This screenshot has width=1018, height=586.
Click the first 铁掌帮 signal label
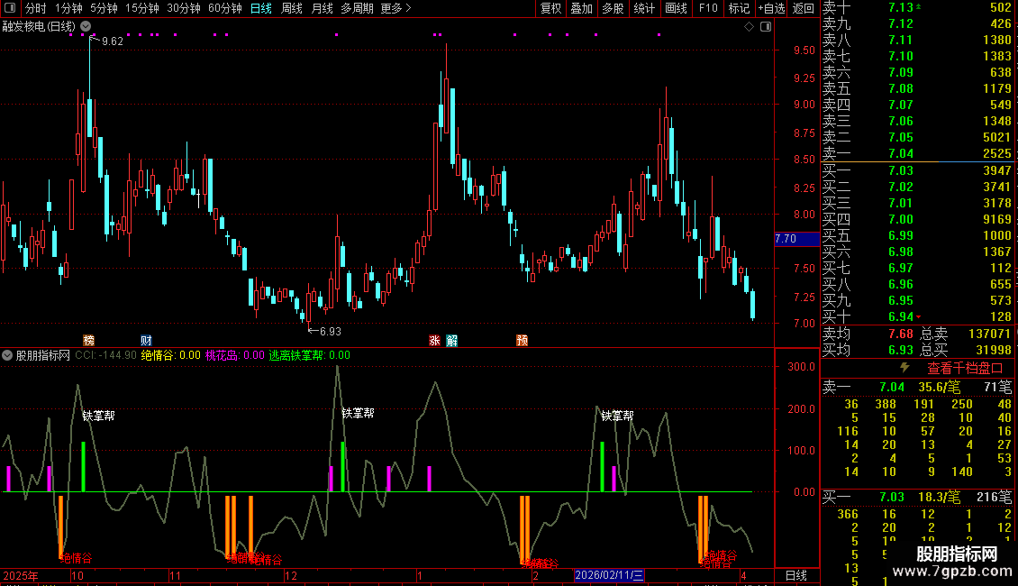[x=99, y=416]
